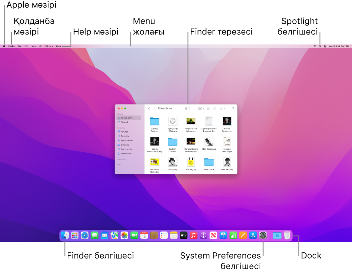Open Safari from the Dock
Image resolution: width=352 pixels, height=273 pixels.
click(x=85, y=235)
